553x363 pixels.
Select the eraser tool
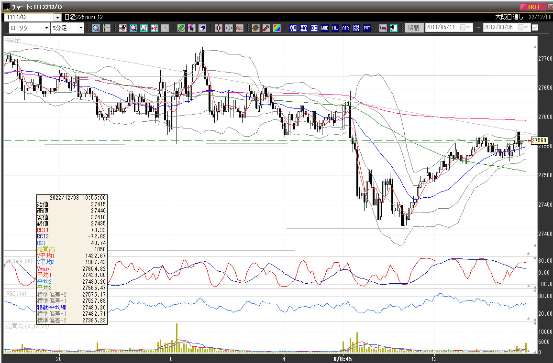[x=202, y=28]
